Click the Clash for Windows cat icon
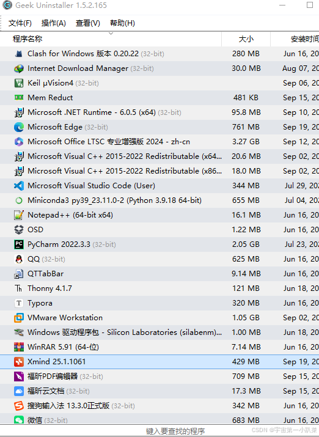 tap(19, 54)
